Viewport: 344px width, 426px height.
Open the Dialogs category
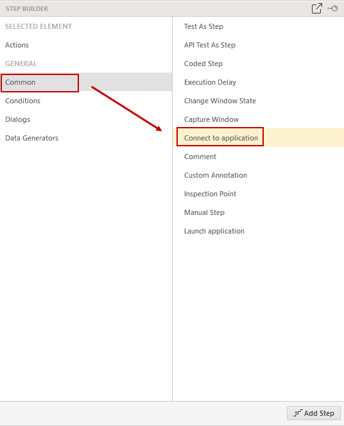pyautogui.click(x=86, y=119)
